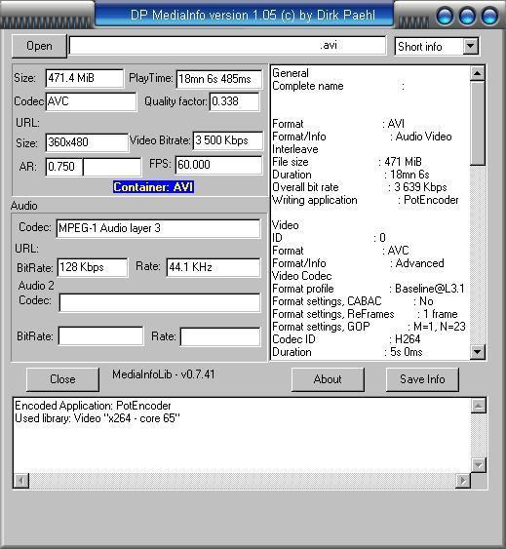Viewport: 506px width, 549px height.
Task: Click the middle blue title bar orb
Action: click(467, 16)
